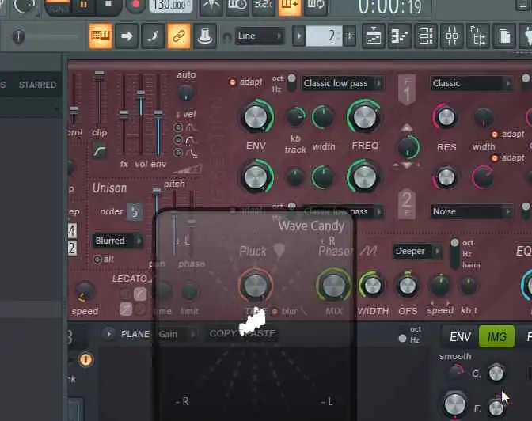
Task: Open the channel rack icon
Action: (x=425, y=36)
